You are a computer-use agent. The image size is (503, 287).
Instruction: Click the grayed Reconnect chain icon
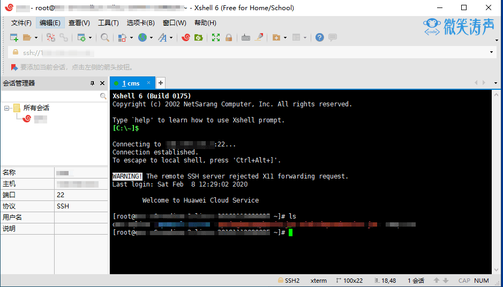[x=64, y=37]
